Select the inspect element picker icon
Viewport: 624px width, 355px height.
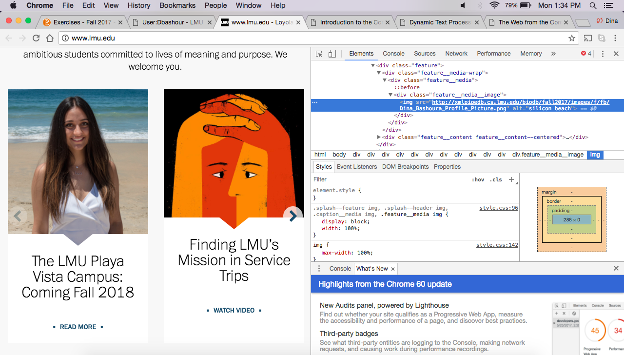click(319, 54)
